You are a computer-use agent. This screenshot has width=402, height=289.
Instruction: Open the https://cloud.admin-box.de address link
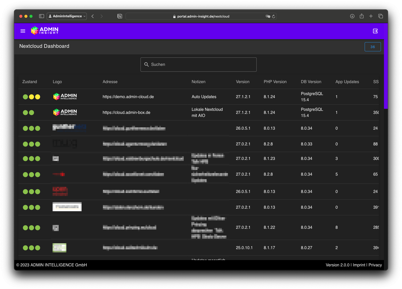click(x=127, y=113)
